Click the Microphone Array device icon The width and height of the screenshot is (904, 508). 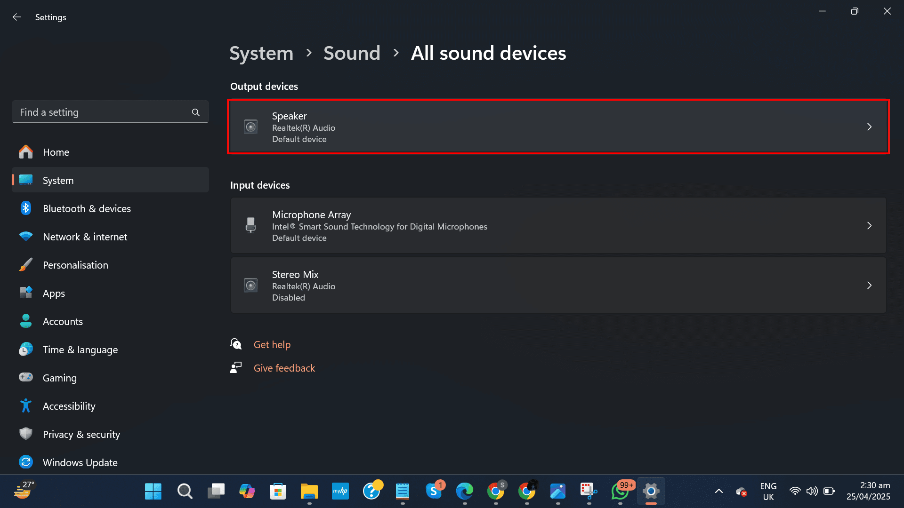coord(250,225)
